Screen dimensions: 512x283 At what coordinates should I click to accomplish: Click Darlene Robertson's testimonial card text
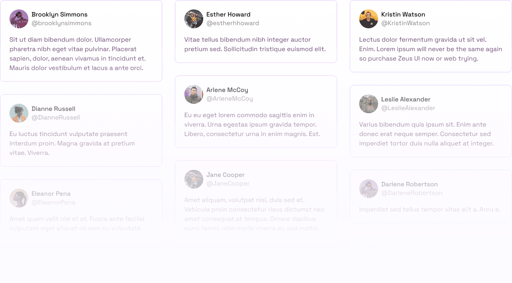click(x=430, y=209)
